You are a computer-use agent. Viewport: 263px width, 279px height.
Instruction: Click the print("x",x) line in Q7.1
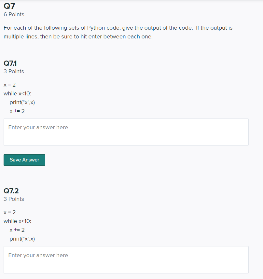[22, 102]
